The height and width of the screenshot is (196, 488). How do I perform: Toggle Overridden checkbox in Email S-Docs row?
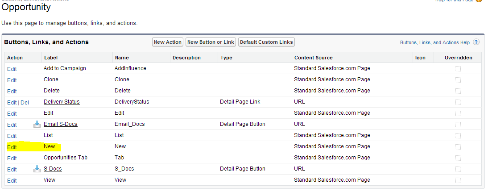(x=458, y=124)
